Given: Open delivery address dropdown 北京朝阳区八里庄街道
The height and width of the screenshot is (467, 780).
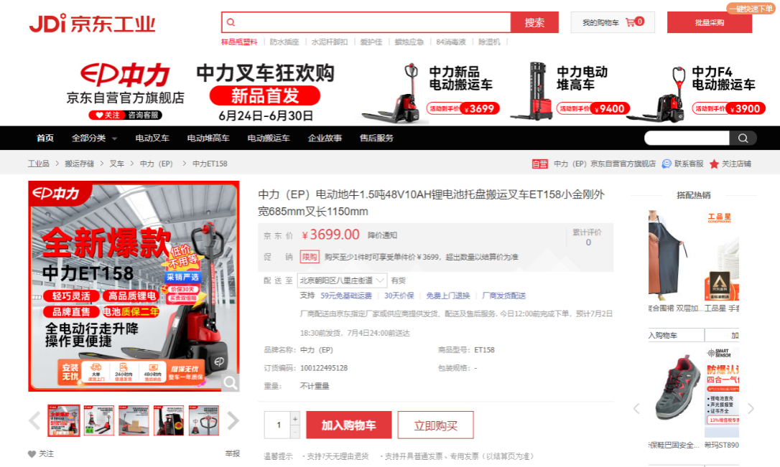Looking at the screenshot, I should click(343, 280).
